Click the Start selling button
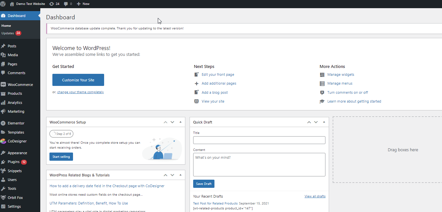The image size is (442, 212). click(x=61, y=157)
